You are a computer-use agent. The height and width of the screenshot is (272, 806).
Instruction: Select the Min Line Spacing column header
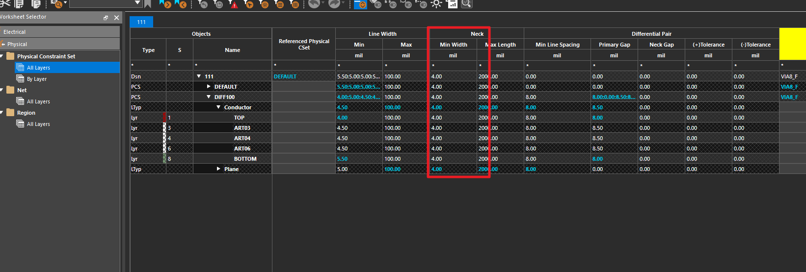[557, 45]
